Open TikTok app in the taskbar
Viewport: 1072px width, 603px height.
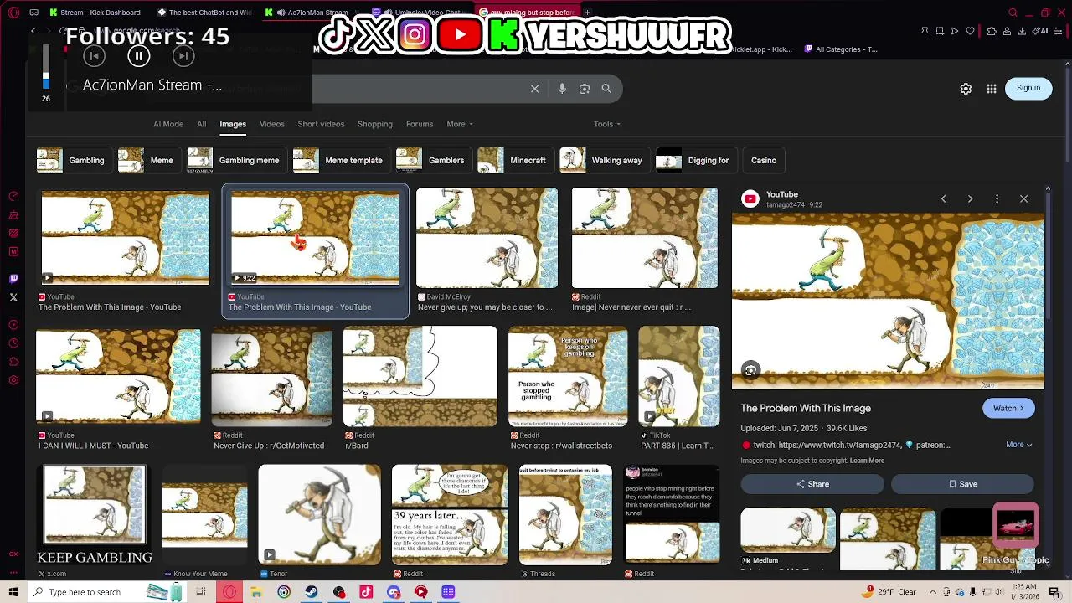(366, 592)
